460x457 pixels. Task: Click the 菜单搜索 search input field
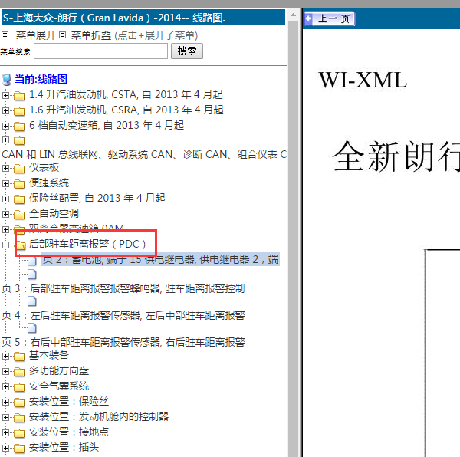click(100, 51)
